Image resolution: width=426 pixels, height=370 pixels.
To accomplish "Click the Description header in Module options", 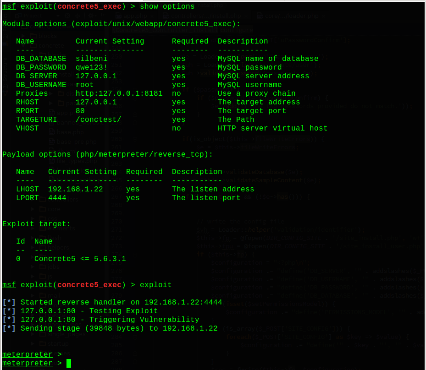I will (x=243, y=41).
